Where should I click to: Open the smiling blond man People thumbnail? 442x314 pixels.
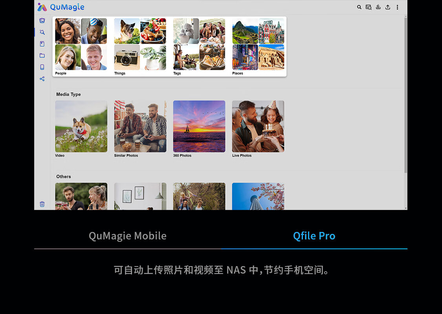click(94, 57)
